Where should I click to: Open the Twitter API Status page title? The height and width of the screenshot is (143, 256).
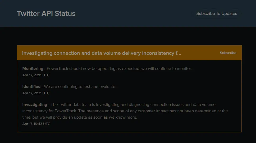point(46,14)
